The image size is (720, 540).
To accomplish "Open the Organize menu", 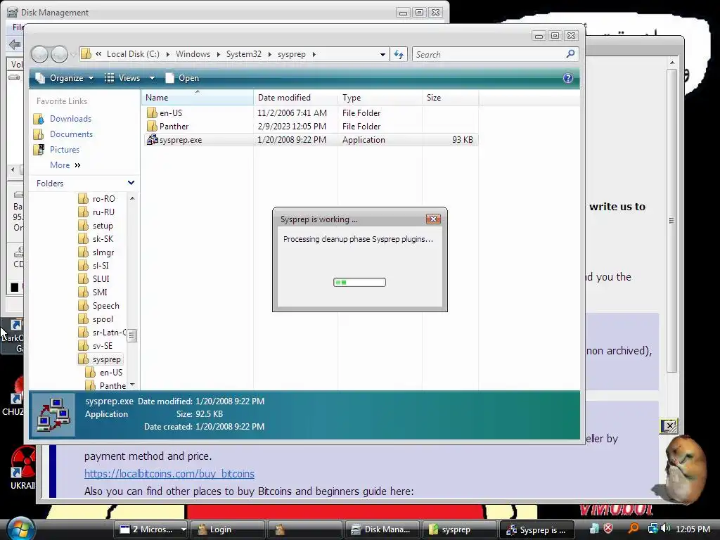I will 65,78.
